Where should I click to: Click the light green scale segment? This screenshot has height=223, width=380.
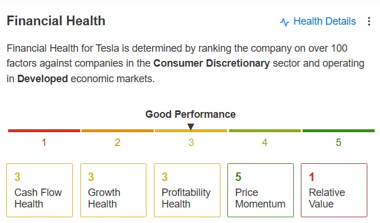pos(265,131)
